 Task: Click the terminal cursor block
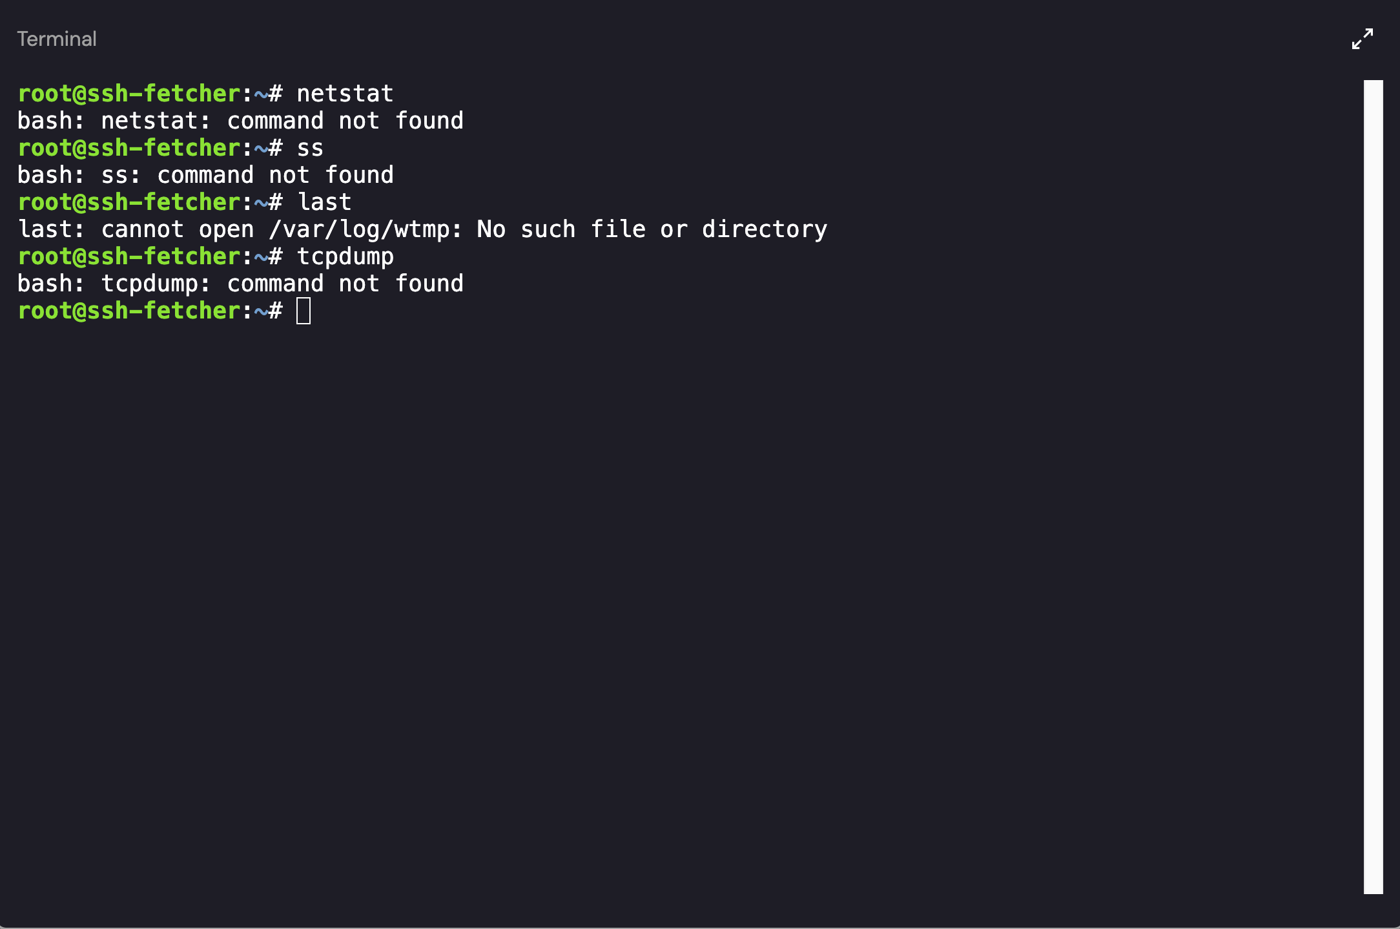click(x=304, y=311)
